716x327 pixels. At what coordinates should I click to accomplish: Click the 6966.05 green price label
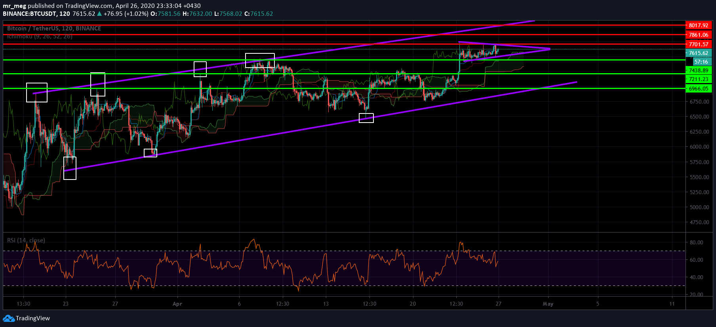699,89
